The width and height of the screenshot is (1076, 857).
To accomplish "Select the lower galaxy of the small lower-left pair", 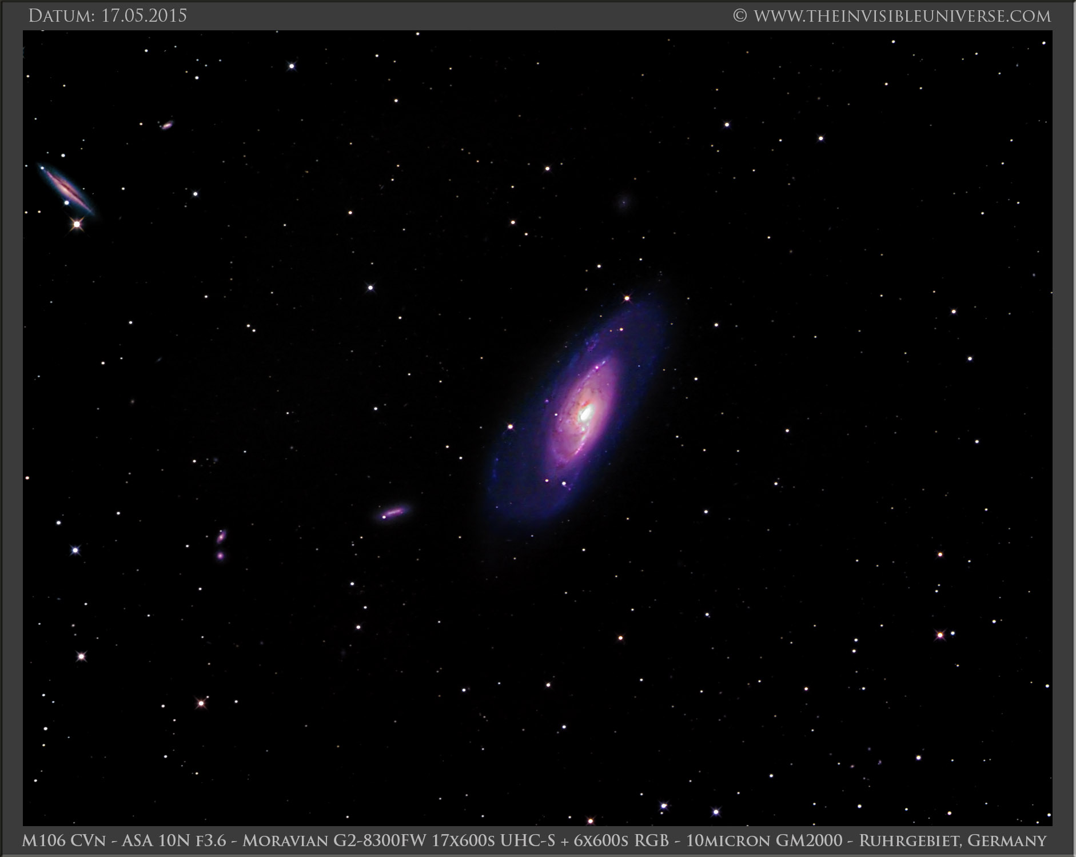I will pyautogui.click(x=220, y=555).
